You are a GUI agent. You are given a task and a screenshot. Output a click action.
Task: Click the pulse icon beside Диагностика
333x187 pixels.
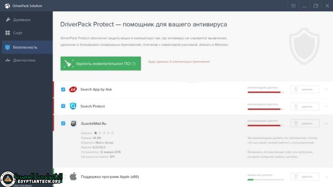(x=8, y=60)
